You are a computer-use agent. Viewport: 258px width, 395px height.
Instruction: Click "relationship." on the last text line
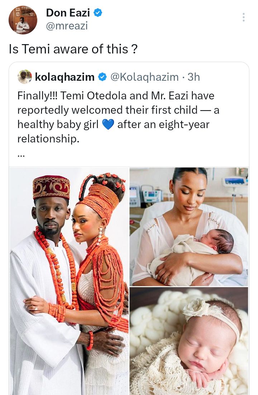click(48, 139)
